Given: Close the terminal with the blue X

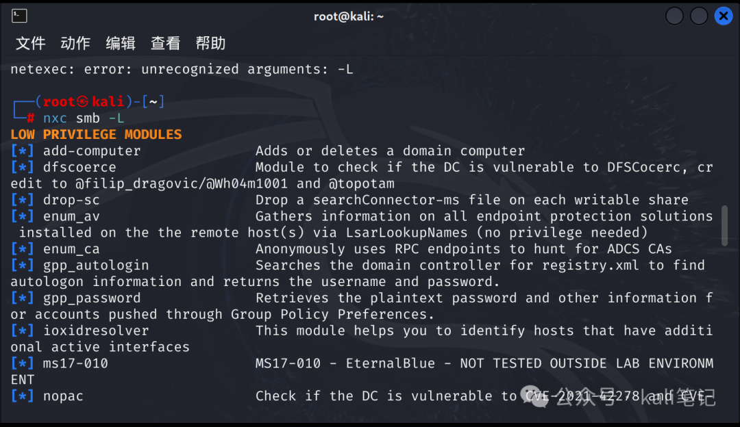Looking at the screenshot, I should [724, 16].
